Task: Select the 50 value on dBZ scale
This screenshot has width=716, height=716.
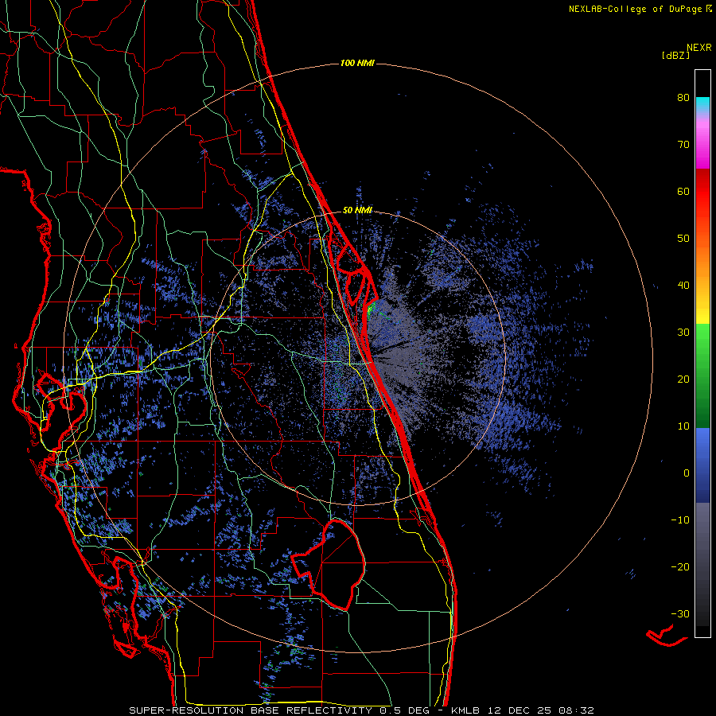Action: 683,239
